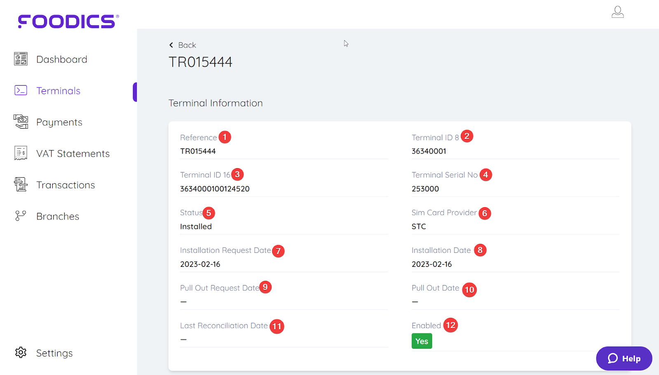Viewport: 659px width, 375px height.
Task: Click the Dashboard sidebar icon
Action: (21, 59)
